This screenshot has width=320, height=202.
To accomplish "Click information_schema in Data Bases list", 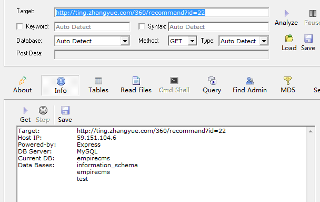I will [107, 165].
